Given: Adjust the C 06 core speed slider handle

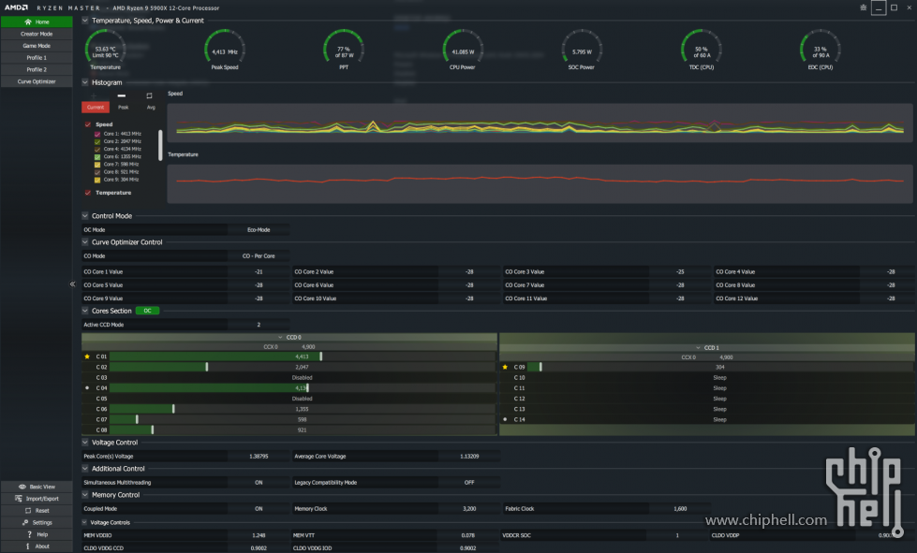Looking at the screenshot, I should 173,409.
